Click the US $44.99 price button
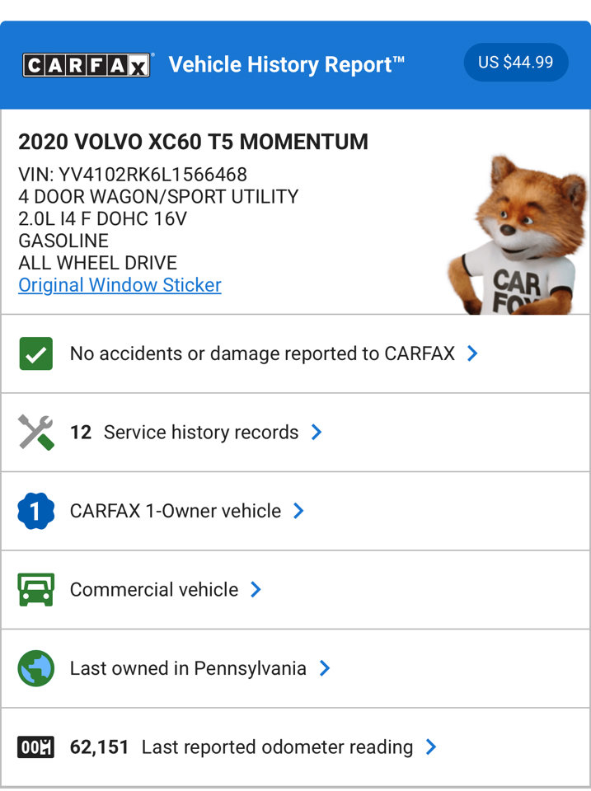Image resolution: width=591 pixels, height=791 pixels. [x=516, y=62]
